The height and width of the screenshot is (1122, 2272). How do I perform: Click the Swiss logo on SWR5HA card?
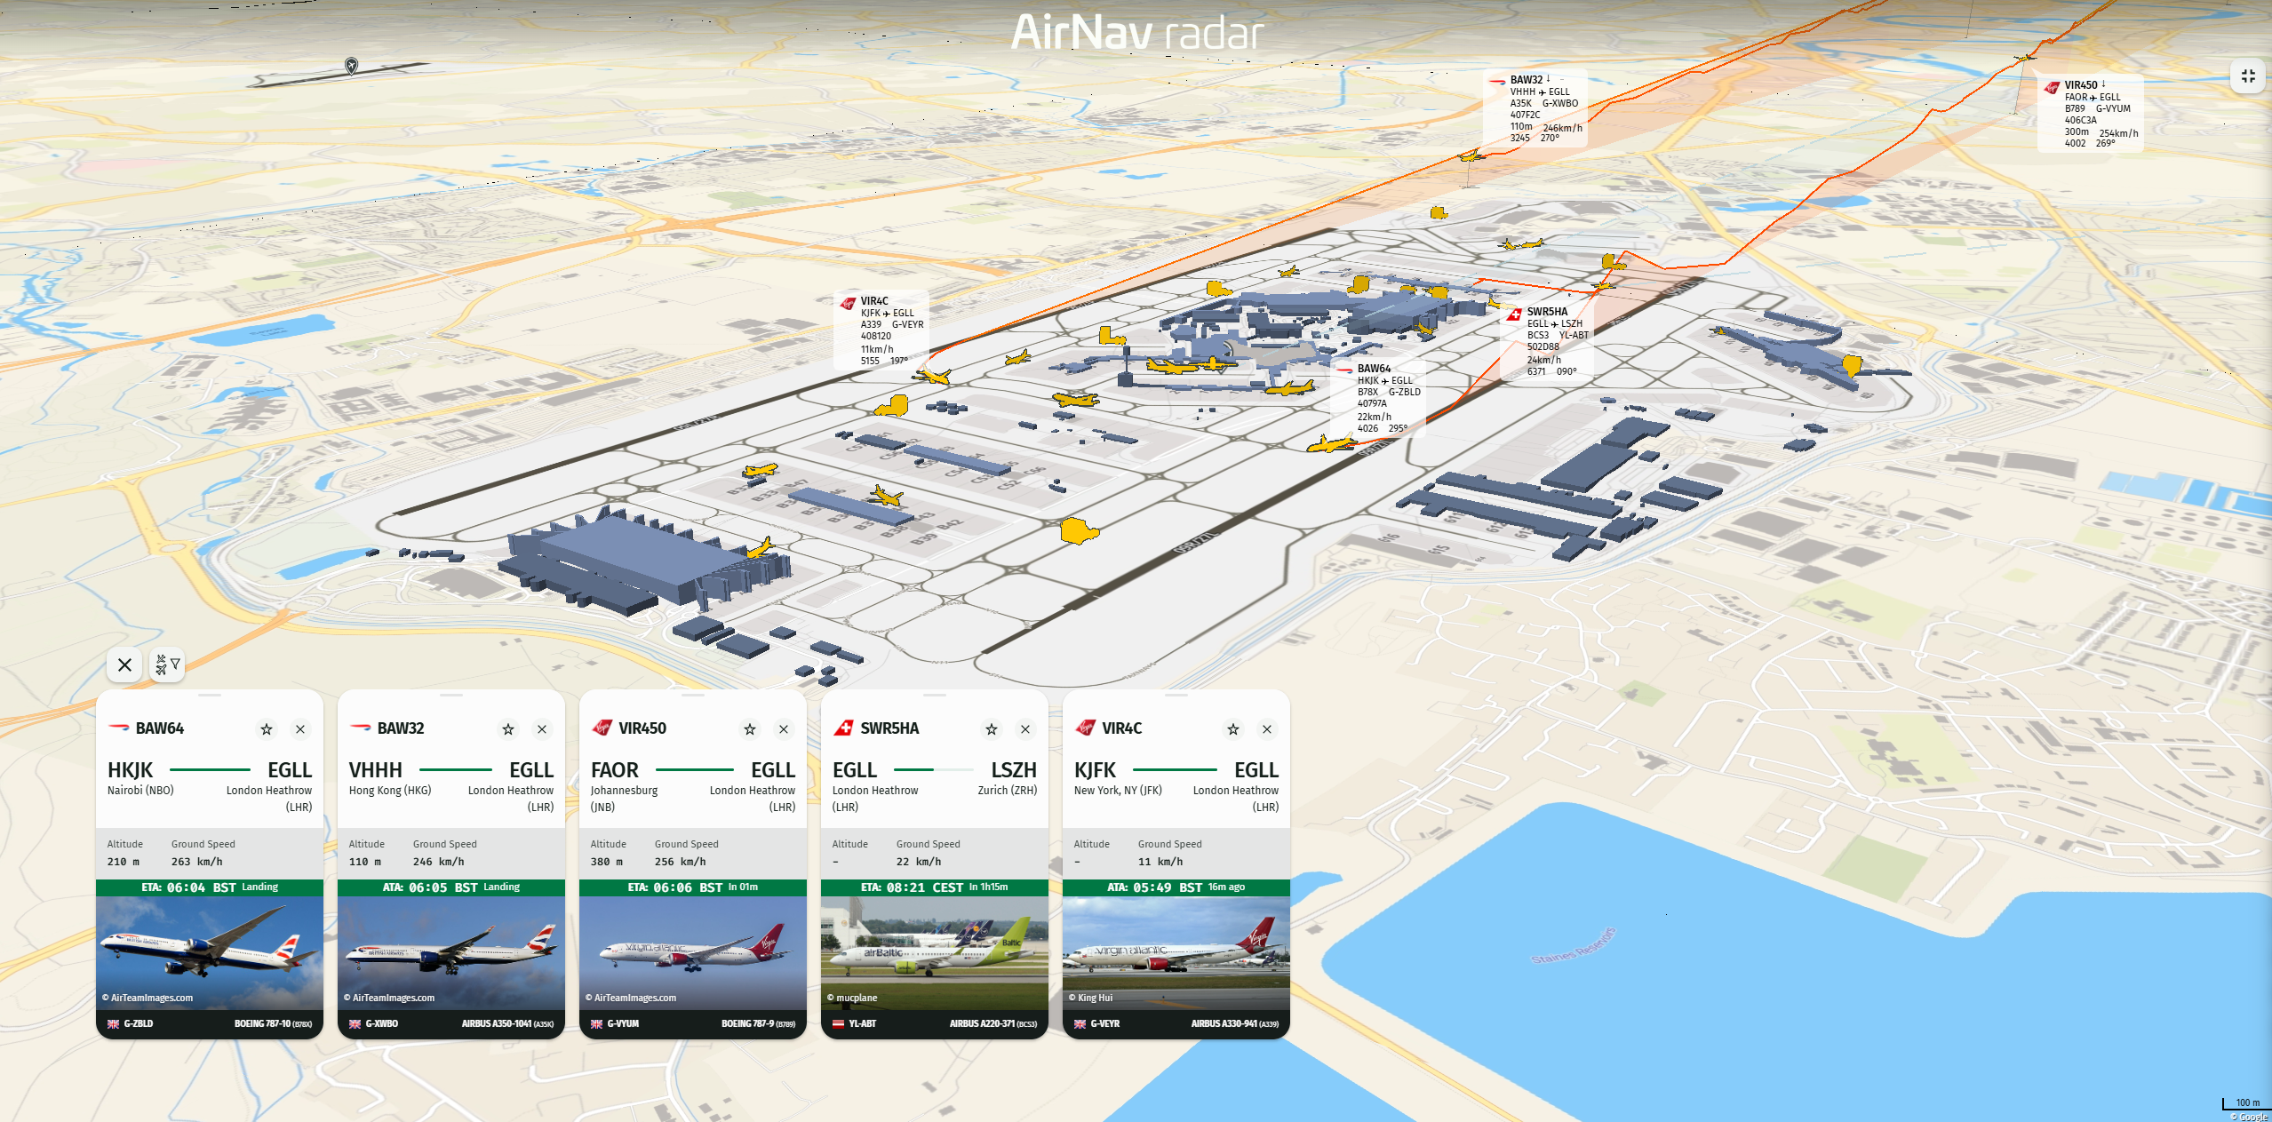click(842, 728)
